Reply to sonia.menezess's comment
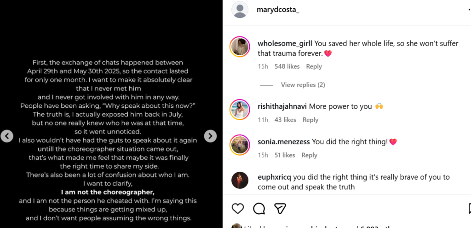 click(309, 155)
